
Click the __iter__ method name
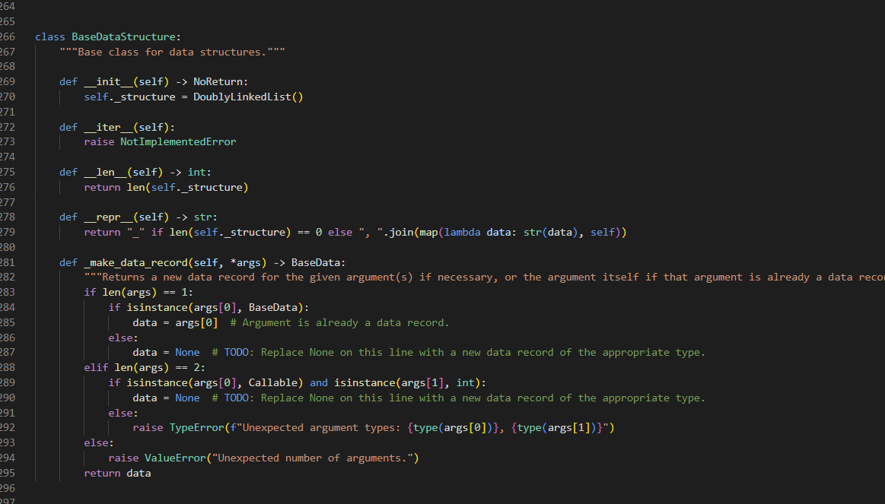pyautogui.click(x=108, y=128)
